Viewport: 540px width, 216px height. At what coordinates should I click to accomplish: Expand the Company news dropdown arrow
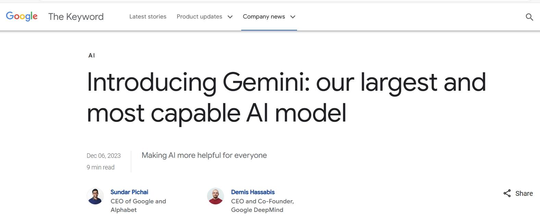tap(293, 16)
